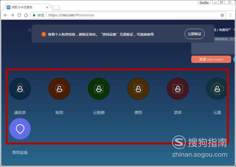Click the address bar URL i.mi.com
Viewport: 236px width, 167px height.
[x=71, y=15]
